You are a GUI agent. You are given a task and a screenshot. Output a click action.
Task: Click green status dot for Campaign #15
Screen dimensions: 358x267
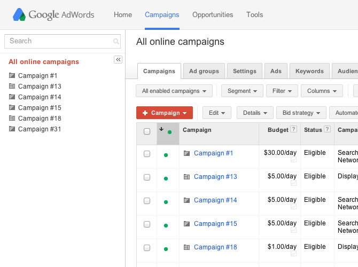click(x=166, y=226)
